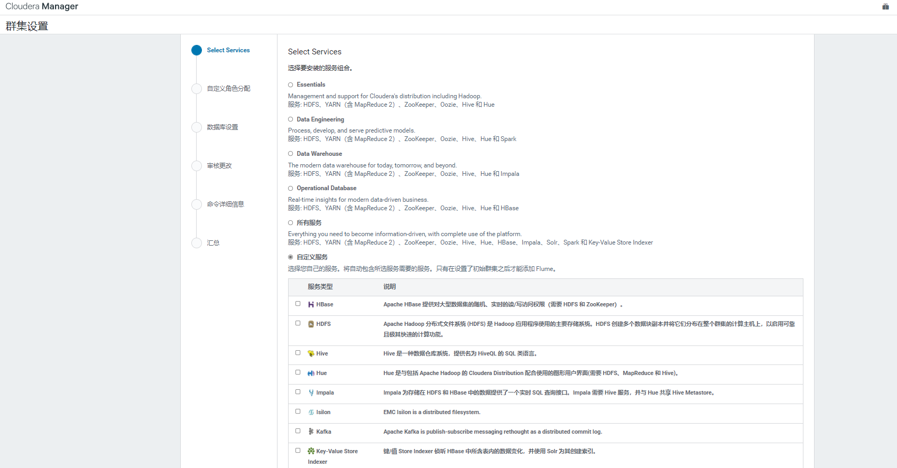
Task: Click the Cloudera Manager logo link
Action: coord(42,6)
